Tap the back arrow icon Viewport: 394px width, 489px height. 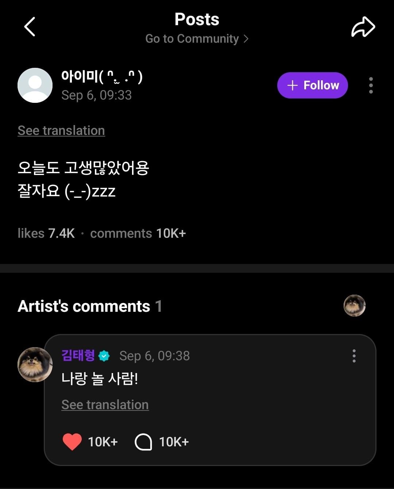(30, 27)
